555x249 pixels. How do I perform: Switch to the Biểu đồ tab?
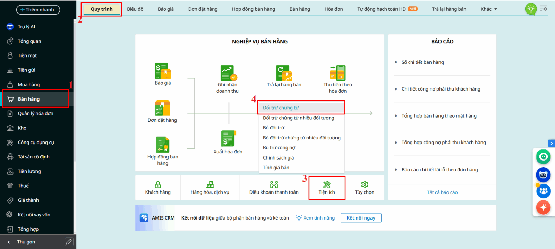pyautogui.click(x=135, y=9)
